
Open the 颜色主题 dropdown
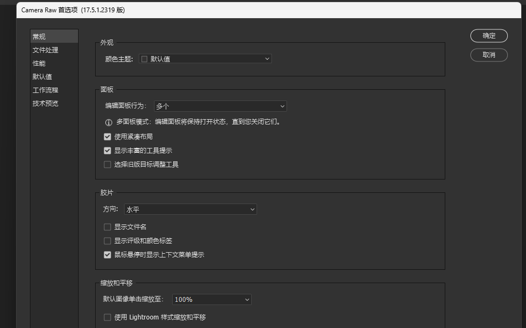pyautogui.click(x=205, y=59)
